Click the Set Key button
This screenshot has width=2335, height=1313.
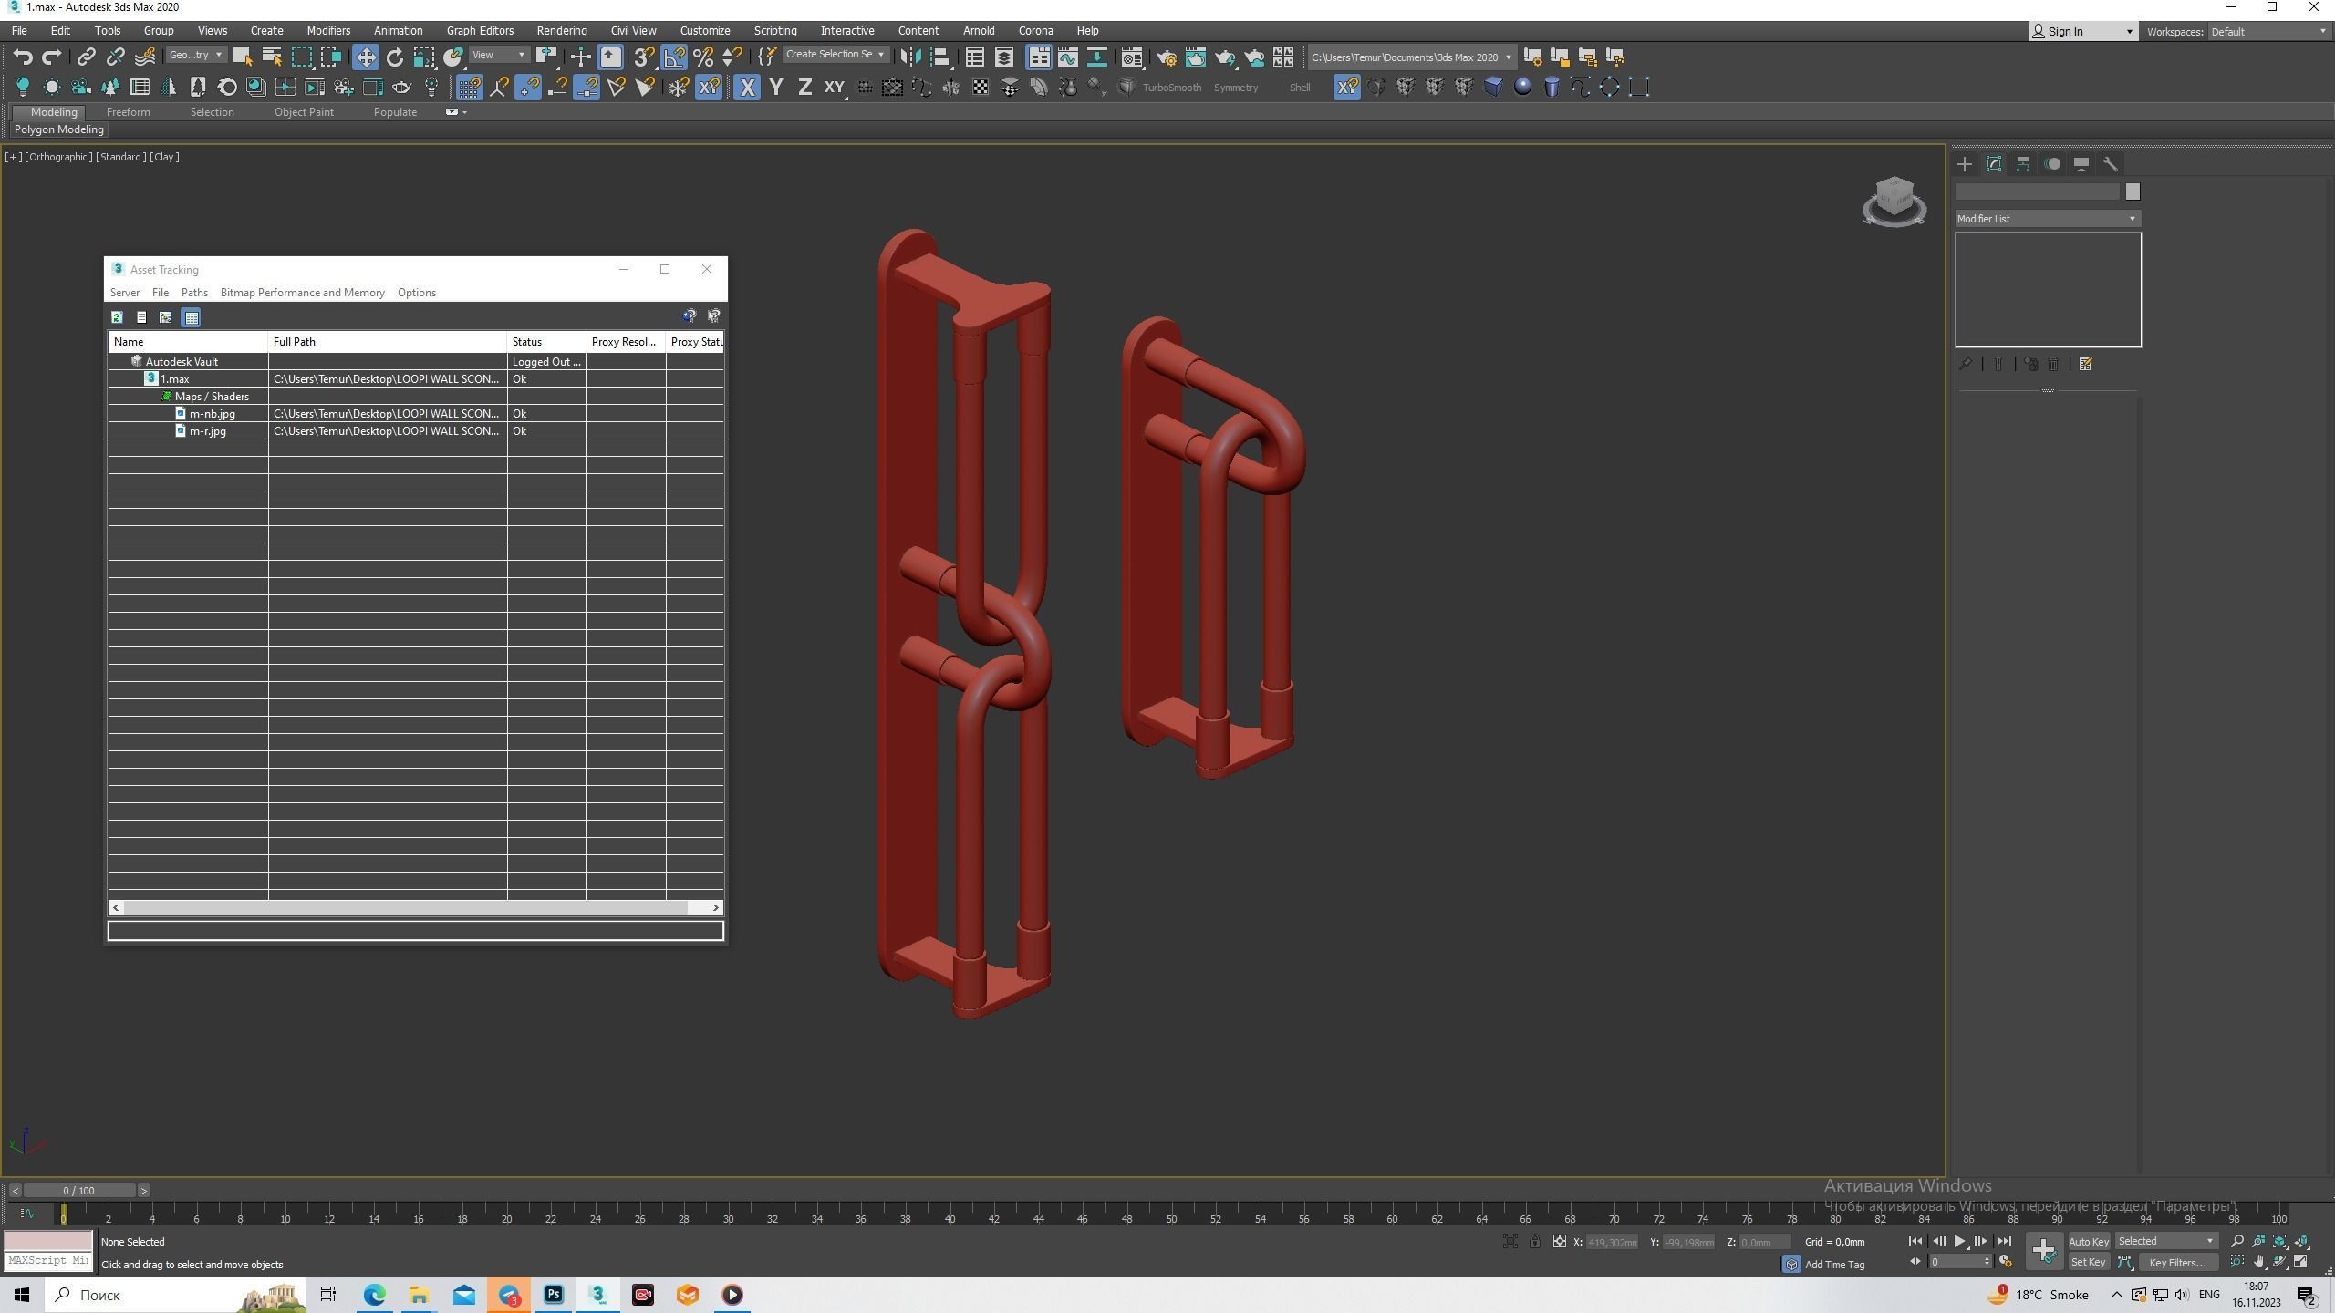2088,1263
